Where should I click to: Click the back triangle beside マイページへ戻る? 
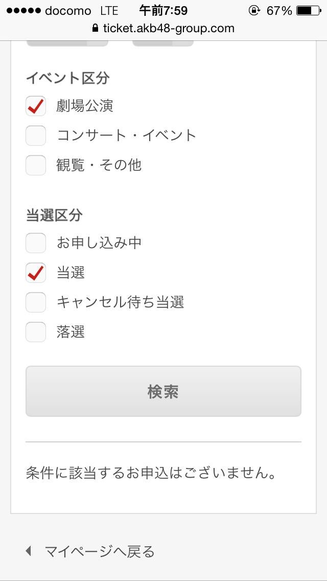[29, 551]
